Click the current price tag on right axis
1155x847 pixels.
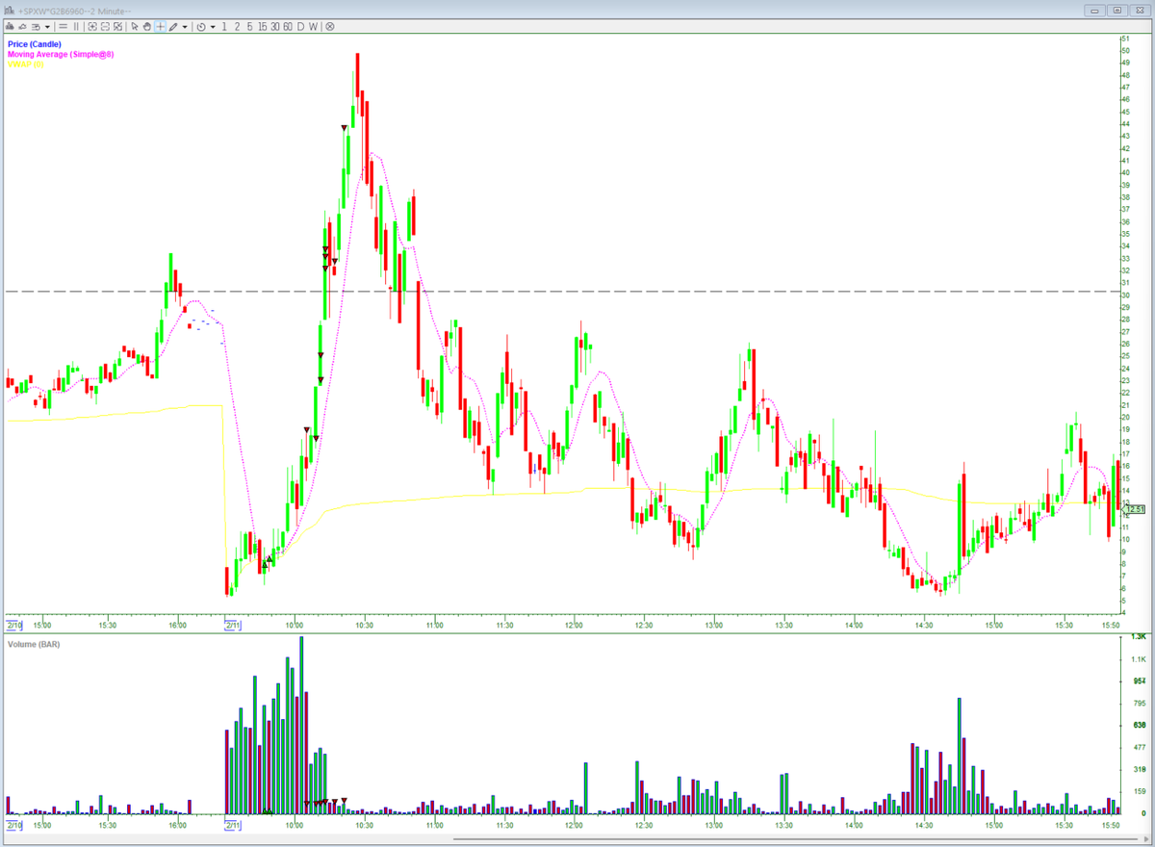1136,509
